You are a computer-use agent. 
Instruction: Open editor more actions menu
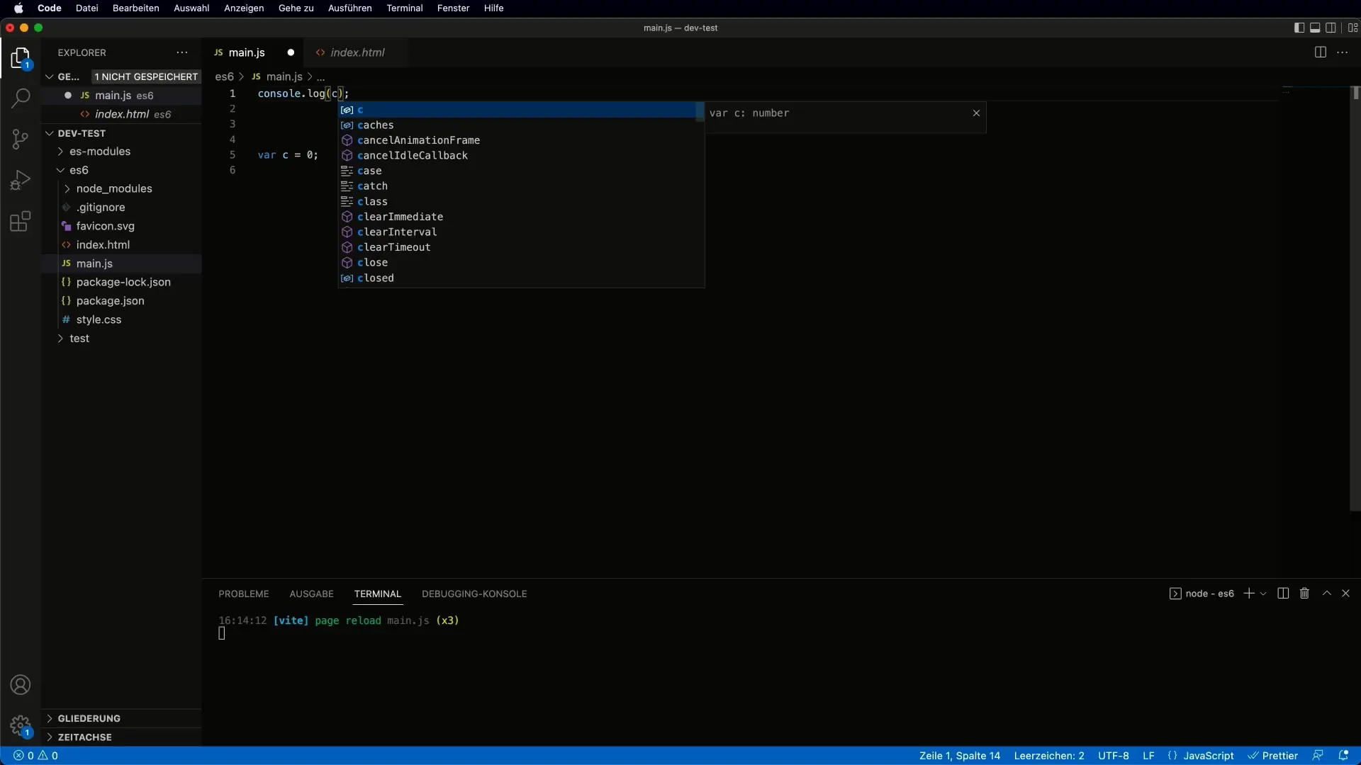coord(1343,52)
